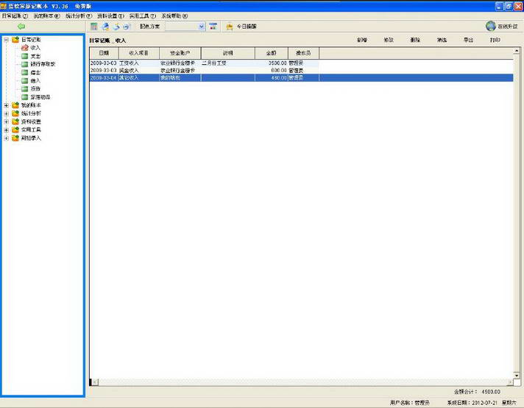Click the 删除 button

(415, 40)
